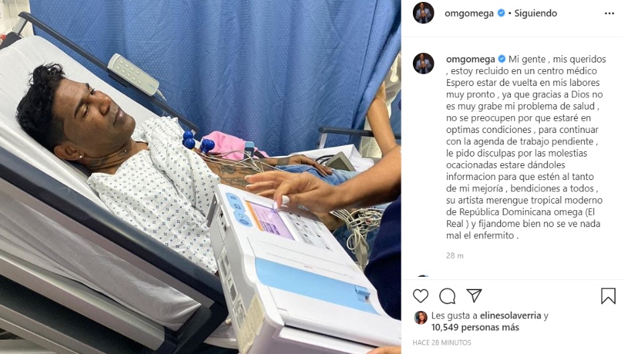Open the HACE 28 MINUTOS post timestamp
This screenshot has width=623, height=354.
coord(442,343)
